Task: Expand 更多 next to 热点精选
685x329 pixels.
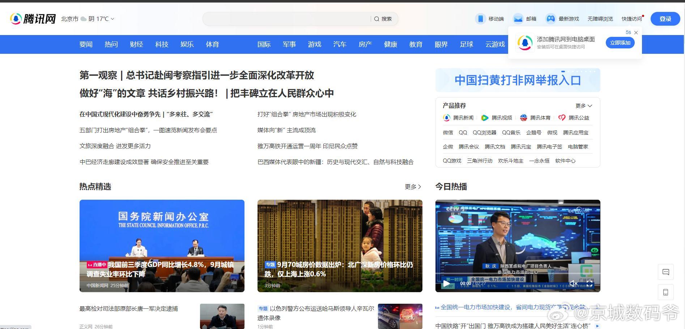Action: [413, 187]
